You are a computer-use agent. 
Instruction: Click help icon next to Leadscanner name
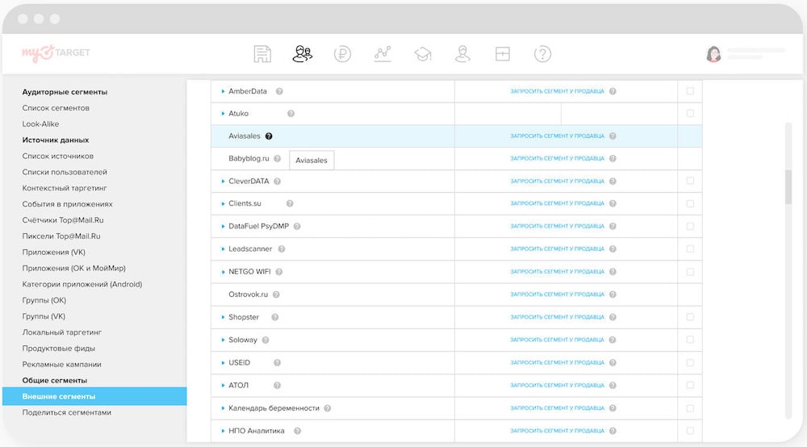click(282, 249)
